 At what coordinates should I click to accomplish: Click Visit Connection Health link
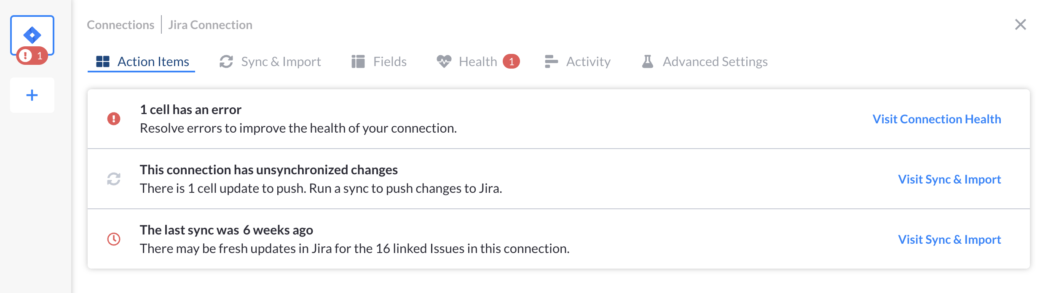tap(937, 119)
